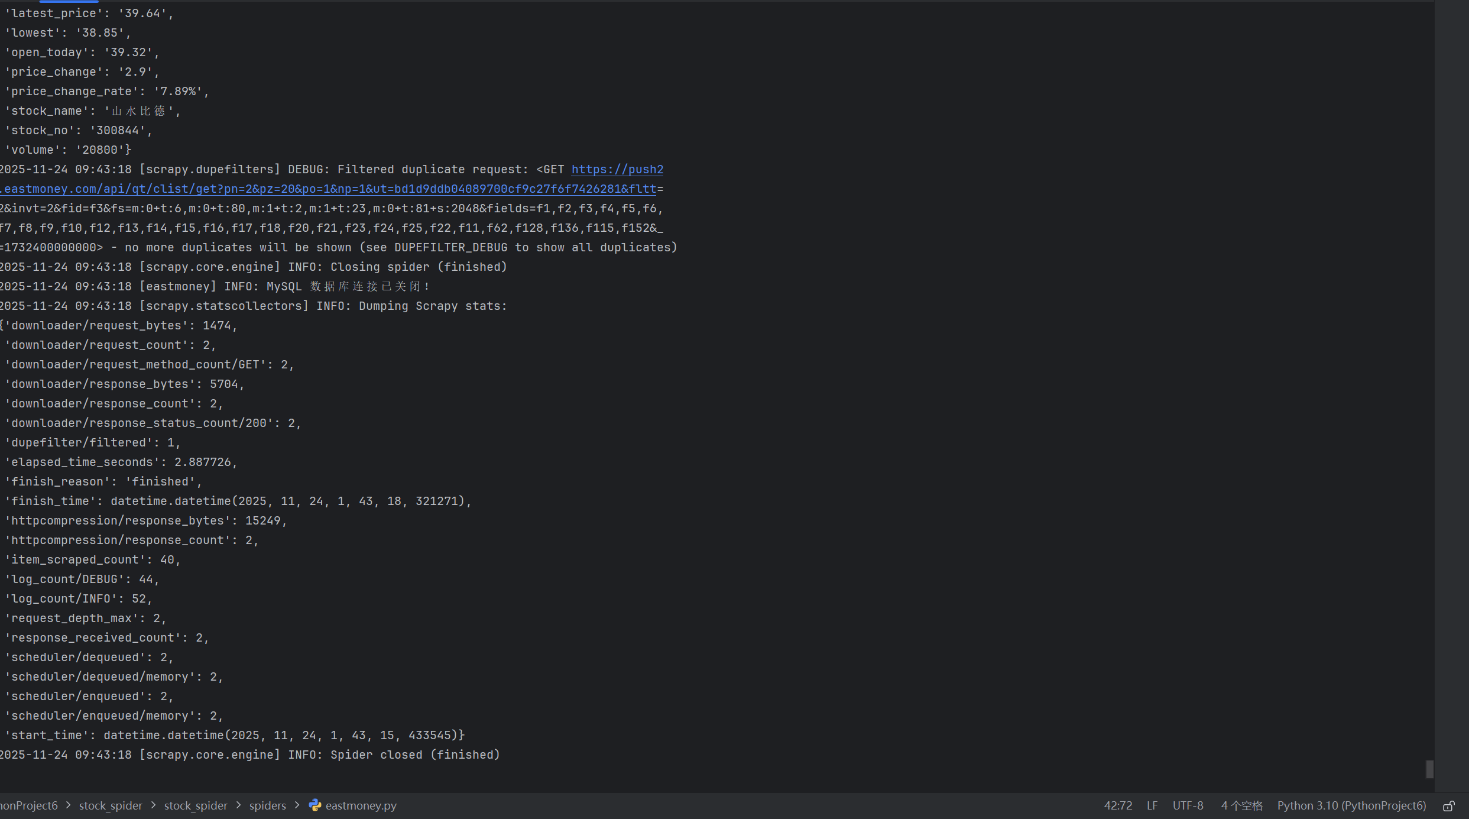Open first stock_spider breadcrumb after PythonProject6
This screenshot has height=819, width=1469.
tap(111, 805)
